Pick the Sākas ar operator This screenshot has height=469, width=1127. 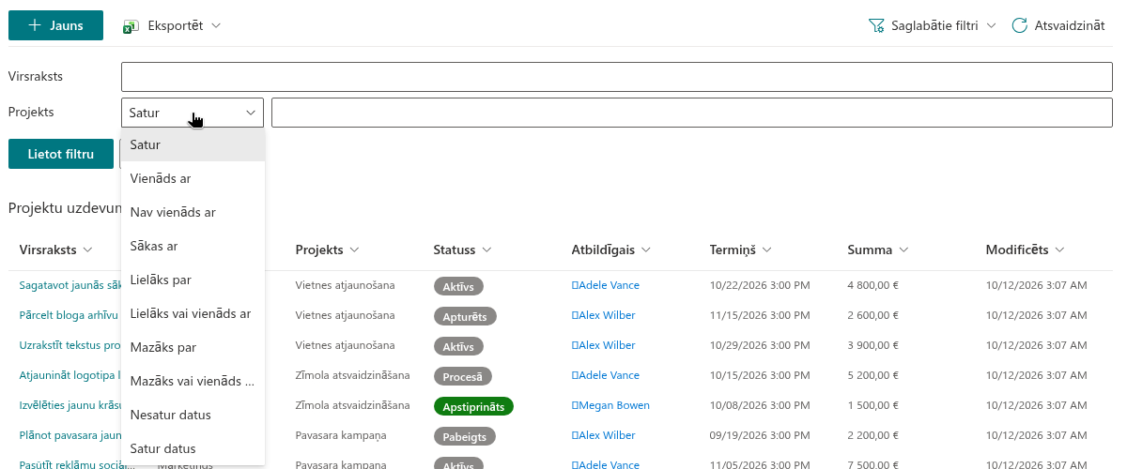pos(193,246)
